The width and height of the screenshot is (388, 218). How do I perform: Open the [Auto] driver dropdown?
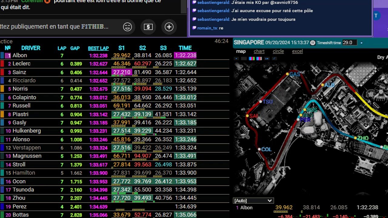pyautogui.click(x=253, y=200)
